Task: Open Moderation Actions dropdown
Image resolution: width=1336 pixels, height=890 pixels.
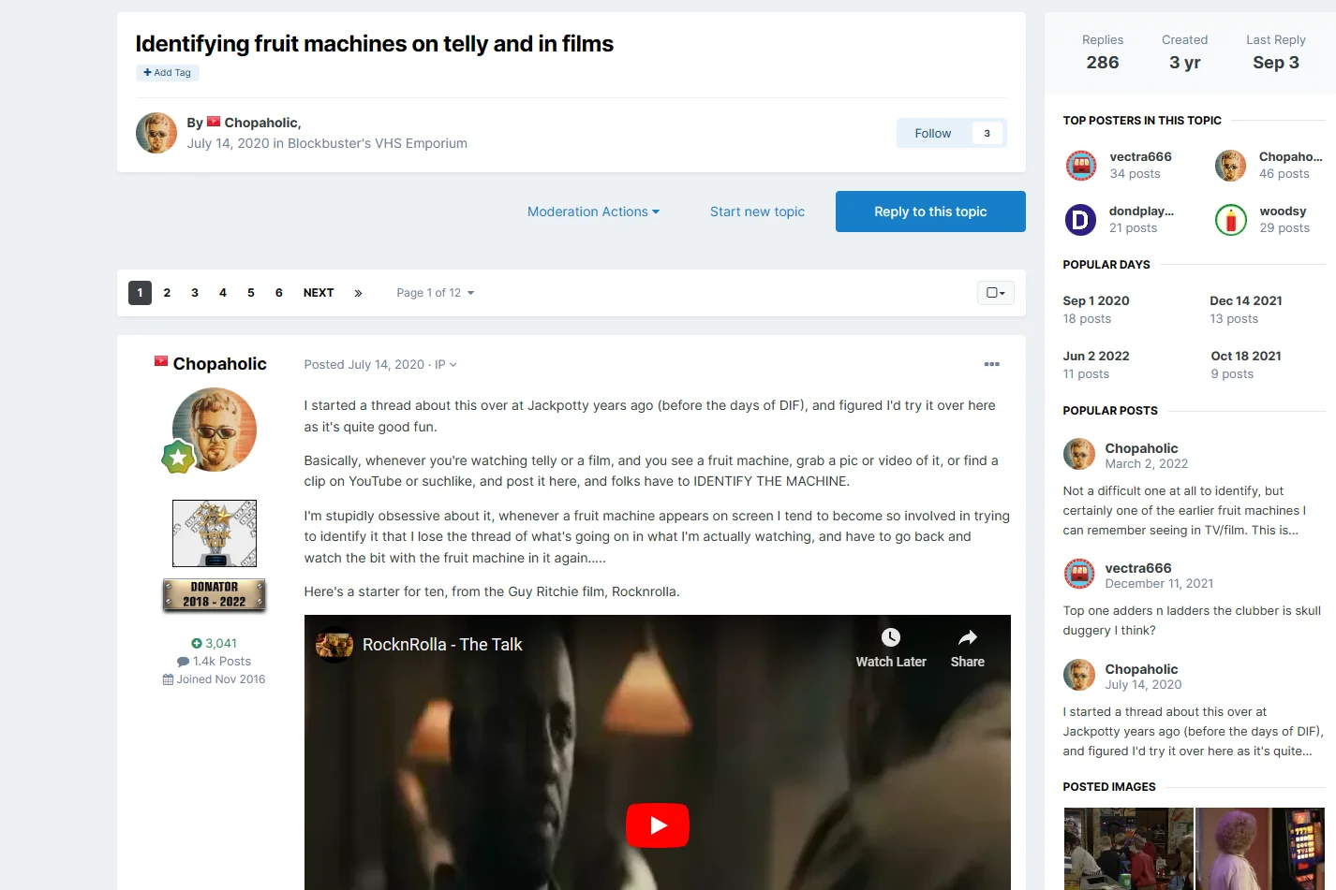Action: coord(593,212)
